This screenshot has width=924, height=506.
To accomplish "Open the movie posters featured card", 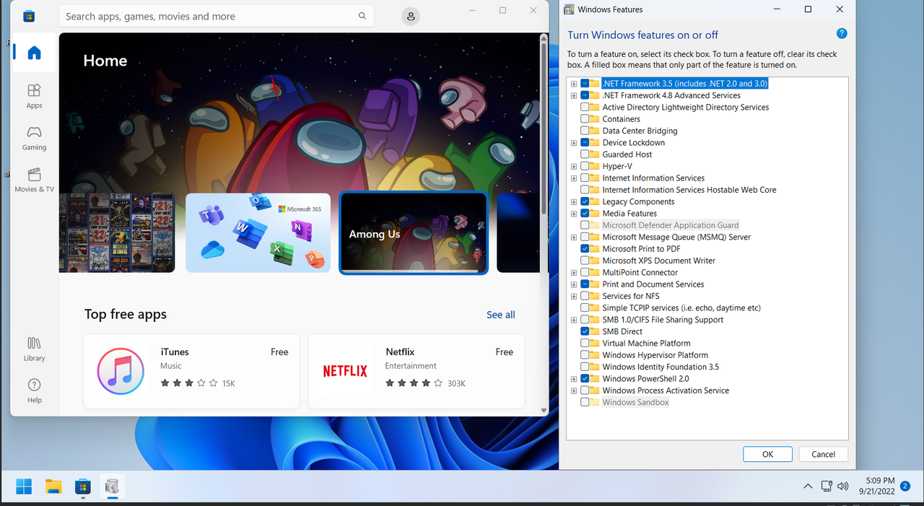I will (117, 232).
